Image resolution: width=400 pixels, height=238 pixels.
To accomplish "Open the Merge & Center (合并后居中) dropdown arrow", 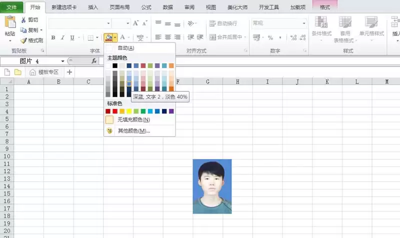I will click(245, 37).
